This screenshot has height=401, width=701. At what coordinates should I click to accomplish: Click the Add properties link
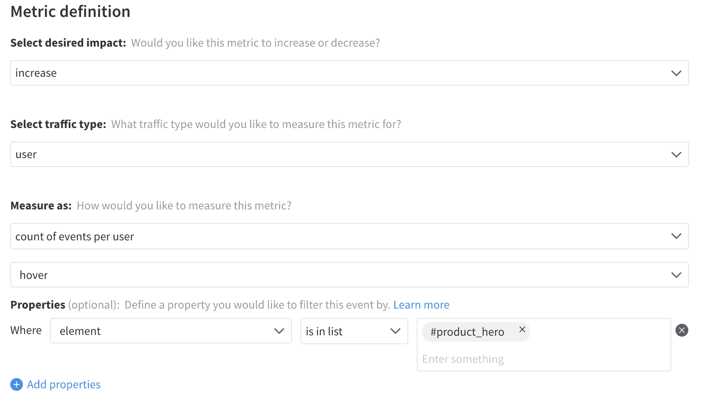point(64,384)
